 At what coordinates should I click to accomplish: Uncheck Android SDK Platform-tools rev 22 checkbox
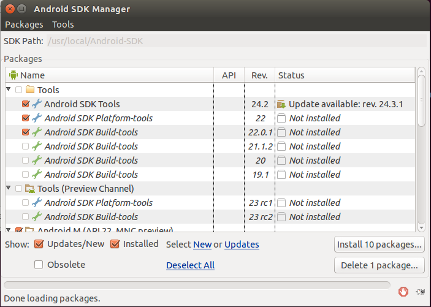(26, 118)
